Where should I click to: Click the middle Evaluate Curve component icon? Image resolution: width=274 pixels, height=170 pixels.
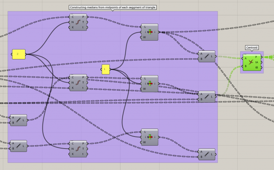tap(78, 82)
